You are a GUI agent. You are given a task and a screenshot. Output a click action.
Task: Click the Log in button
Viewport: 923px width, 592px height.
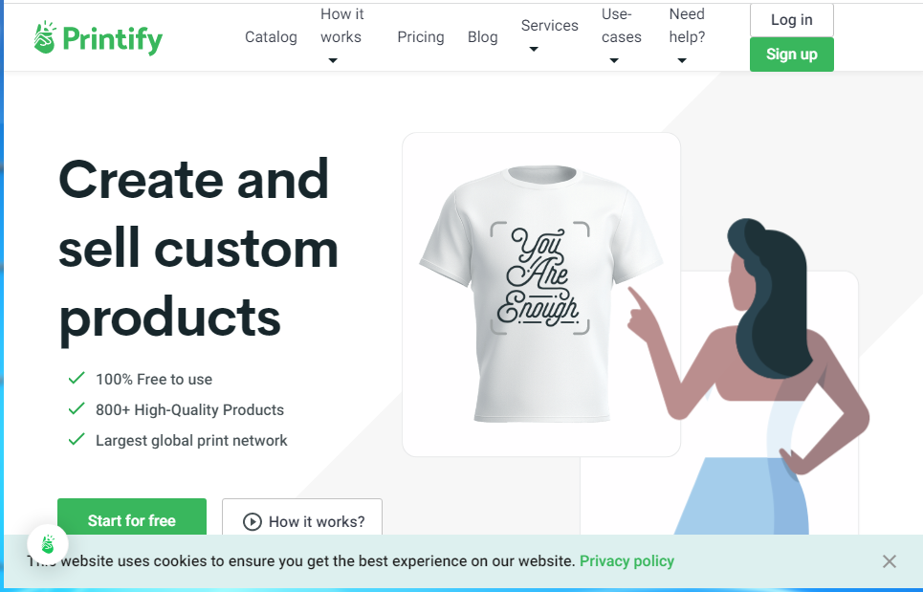pyautogui.click(x=792, y=20)
